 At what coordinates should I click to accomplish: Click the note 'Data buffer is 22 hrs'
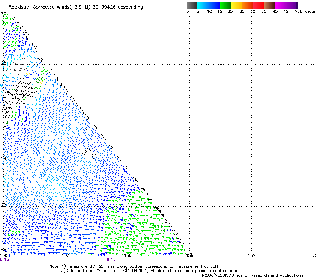pyautogui.click(x=86, y=271)
